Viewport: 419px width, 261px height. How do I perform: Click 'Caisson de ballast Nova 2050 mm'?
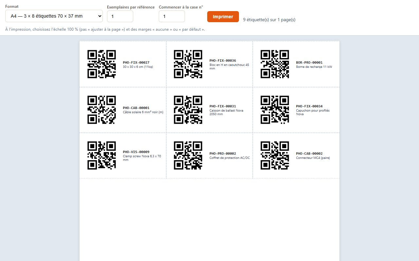(x=226, y=112)
